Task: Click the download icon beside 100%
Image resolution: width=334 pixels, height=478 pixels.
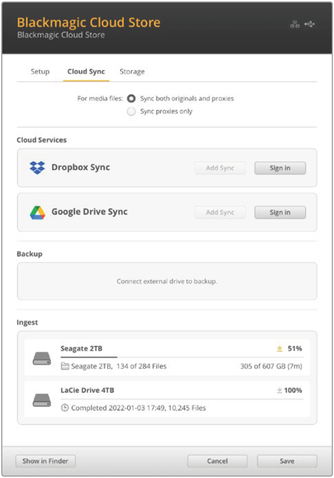Action: click(279, 390)
